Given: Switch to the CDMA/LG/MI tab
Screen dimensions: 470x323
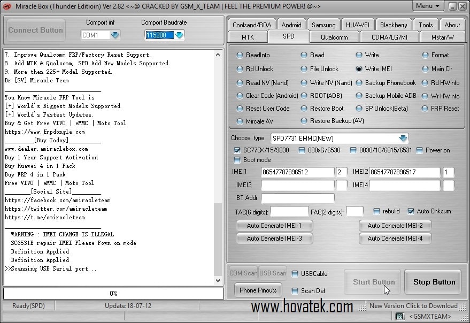Looking at the screenshot, I should (x=389, y=37).
